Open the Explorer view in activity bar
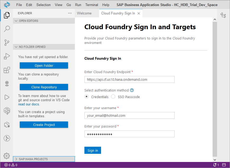 tap(7, 15)
